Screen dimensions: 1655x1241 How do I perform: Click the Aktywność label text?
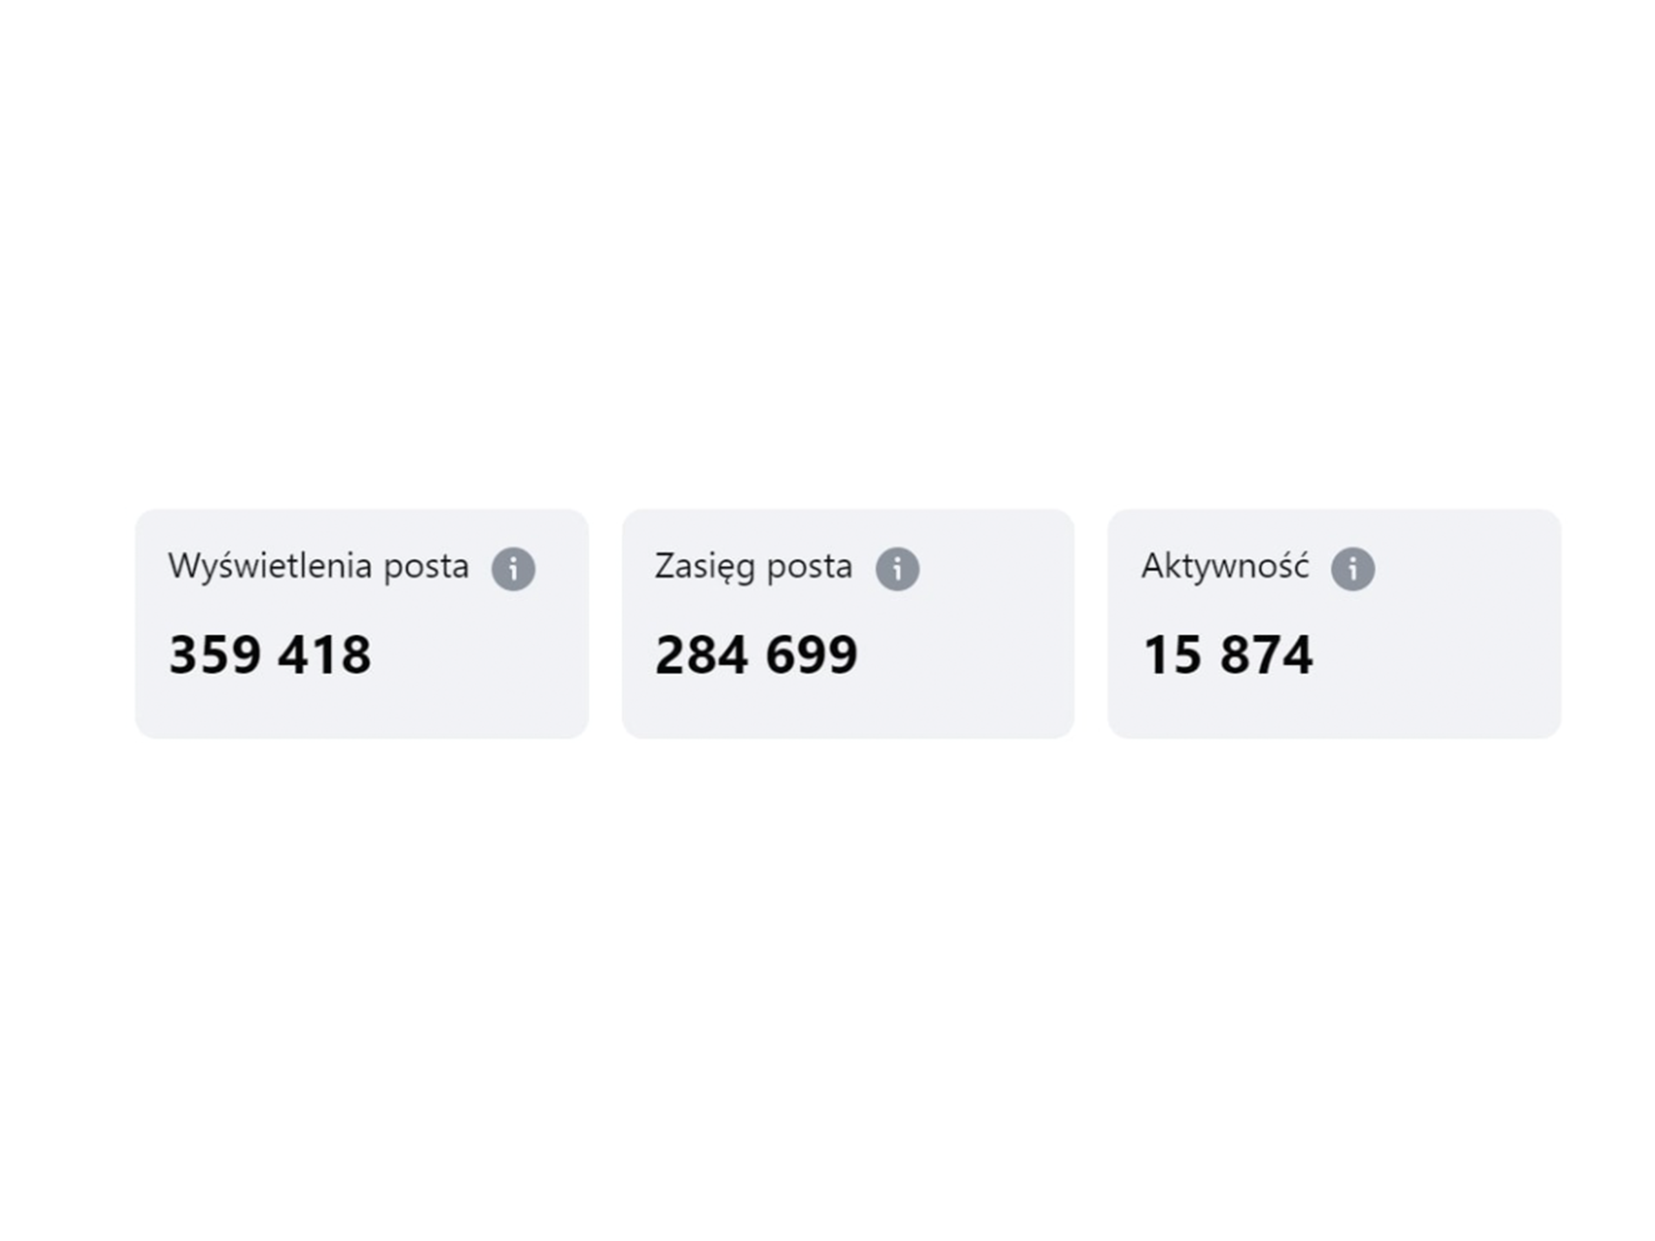[1225, 566]
